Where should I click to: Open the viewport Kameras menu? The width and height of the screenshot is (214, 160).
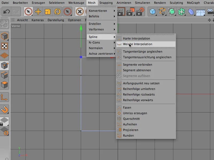point(37,20)
